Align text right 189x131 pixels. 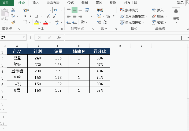(80, 16)
